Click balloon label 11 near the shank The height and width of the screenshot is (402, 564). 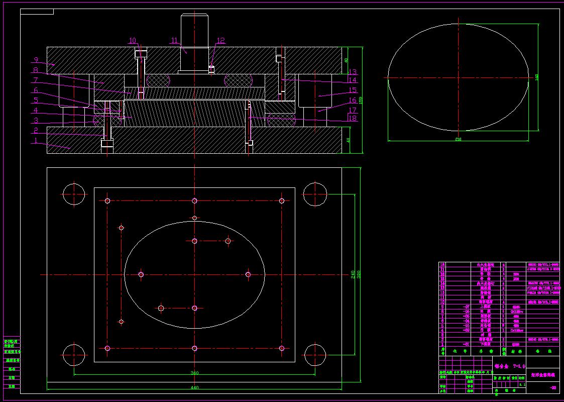(174, 41)
